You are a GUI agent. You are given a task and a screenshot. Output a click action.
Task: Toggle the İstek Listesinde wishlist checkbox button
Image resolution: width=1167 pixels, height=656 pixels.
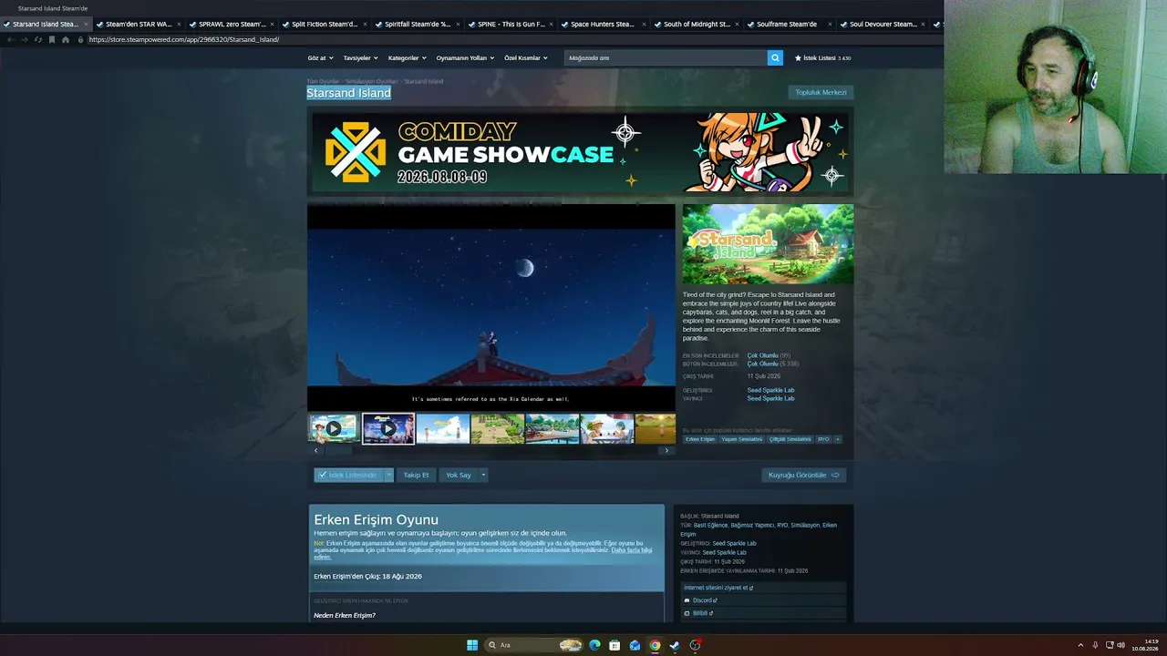coord(348,475)
